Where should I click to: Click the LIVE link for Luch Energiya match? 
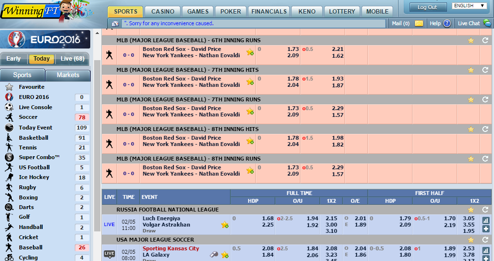click(x=109, y=225)
